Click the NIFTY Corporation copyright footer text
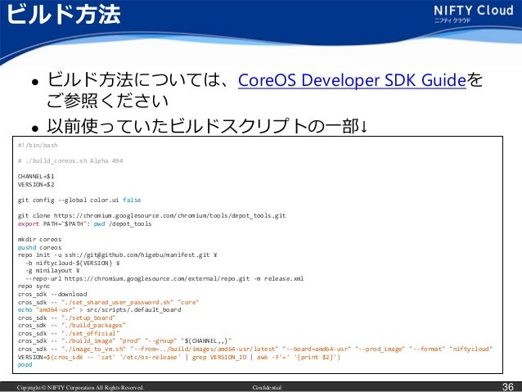Screen dimensions: 522x392 [x=80, y=388]
